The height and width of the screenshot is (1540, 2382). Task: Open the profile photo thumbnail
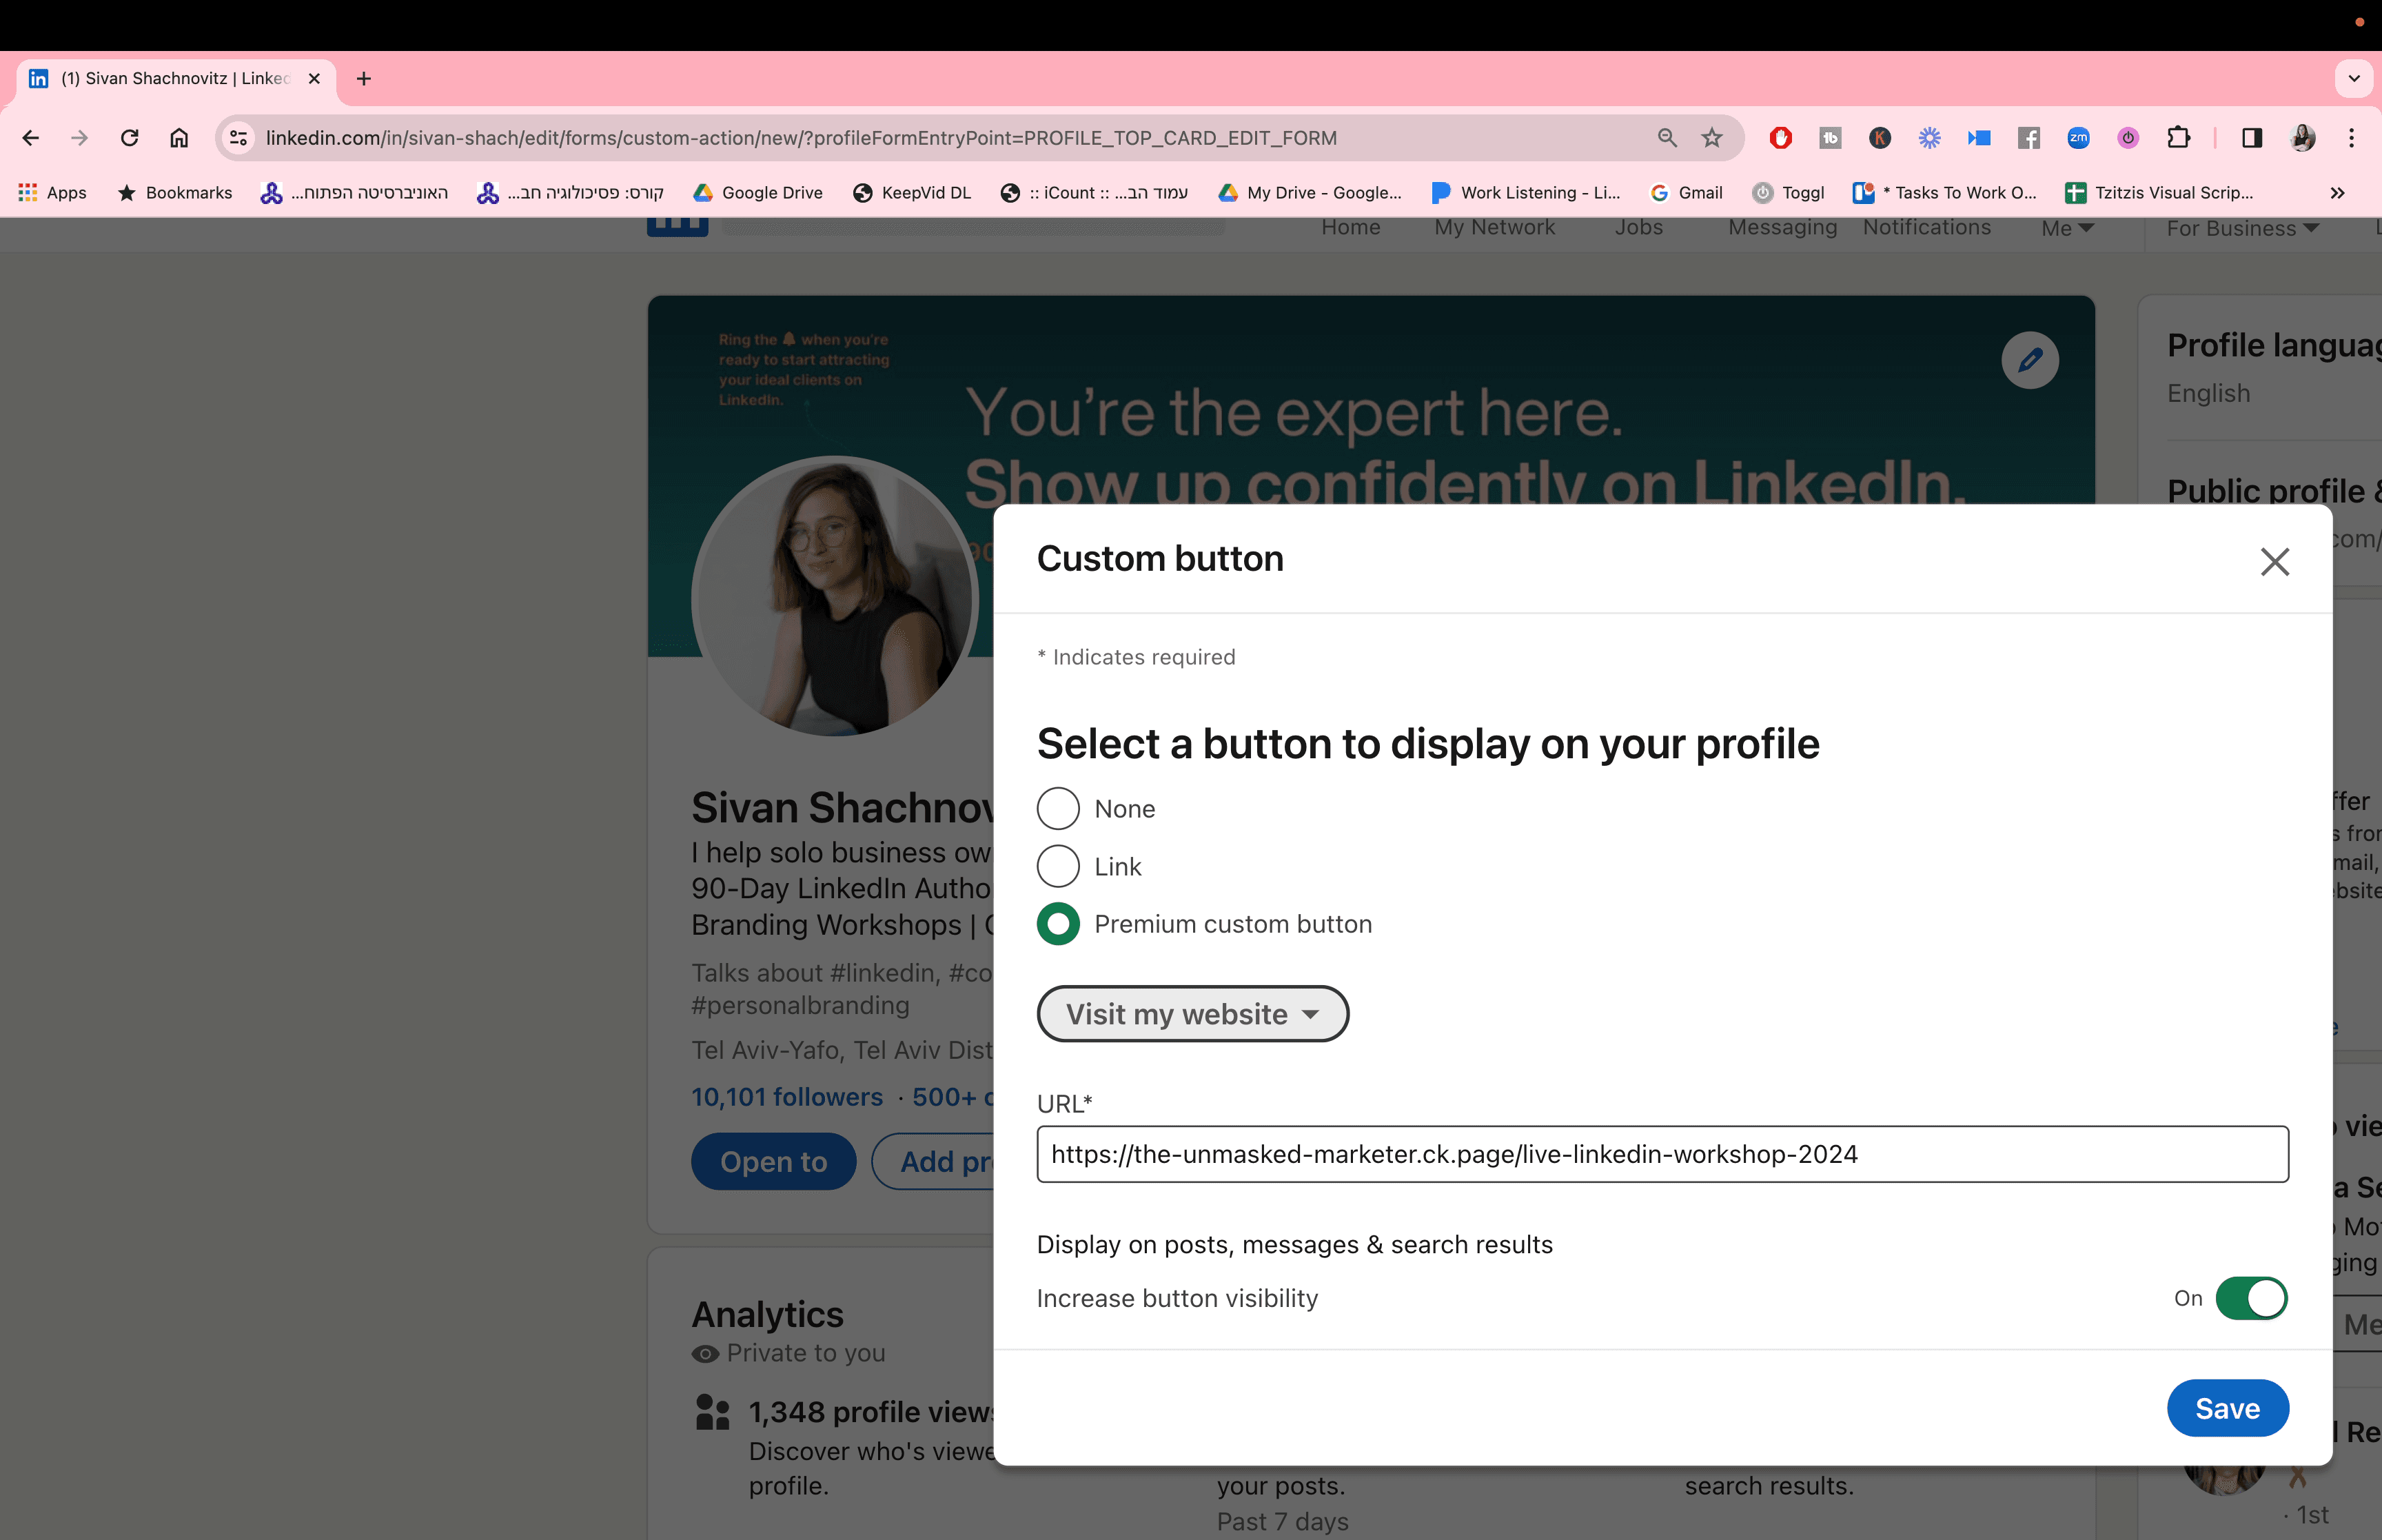coord(835,598)
